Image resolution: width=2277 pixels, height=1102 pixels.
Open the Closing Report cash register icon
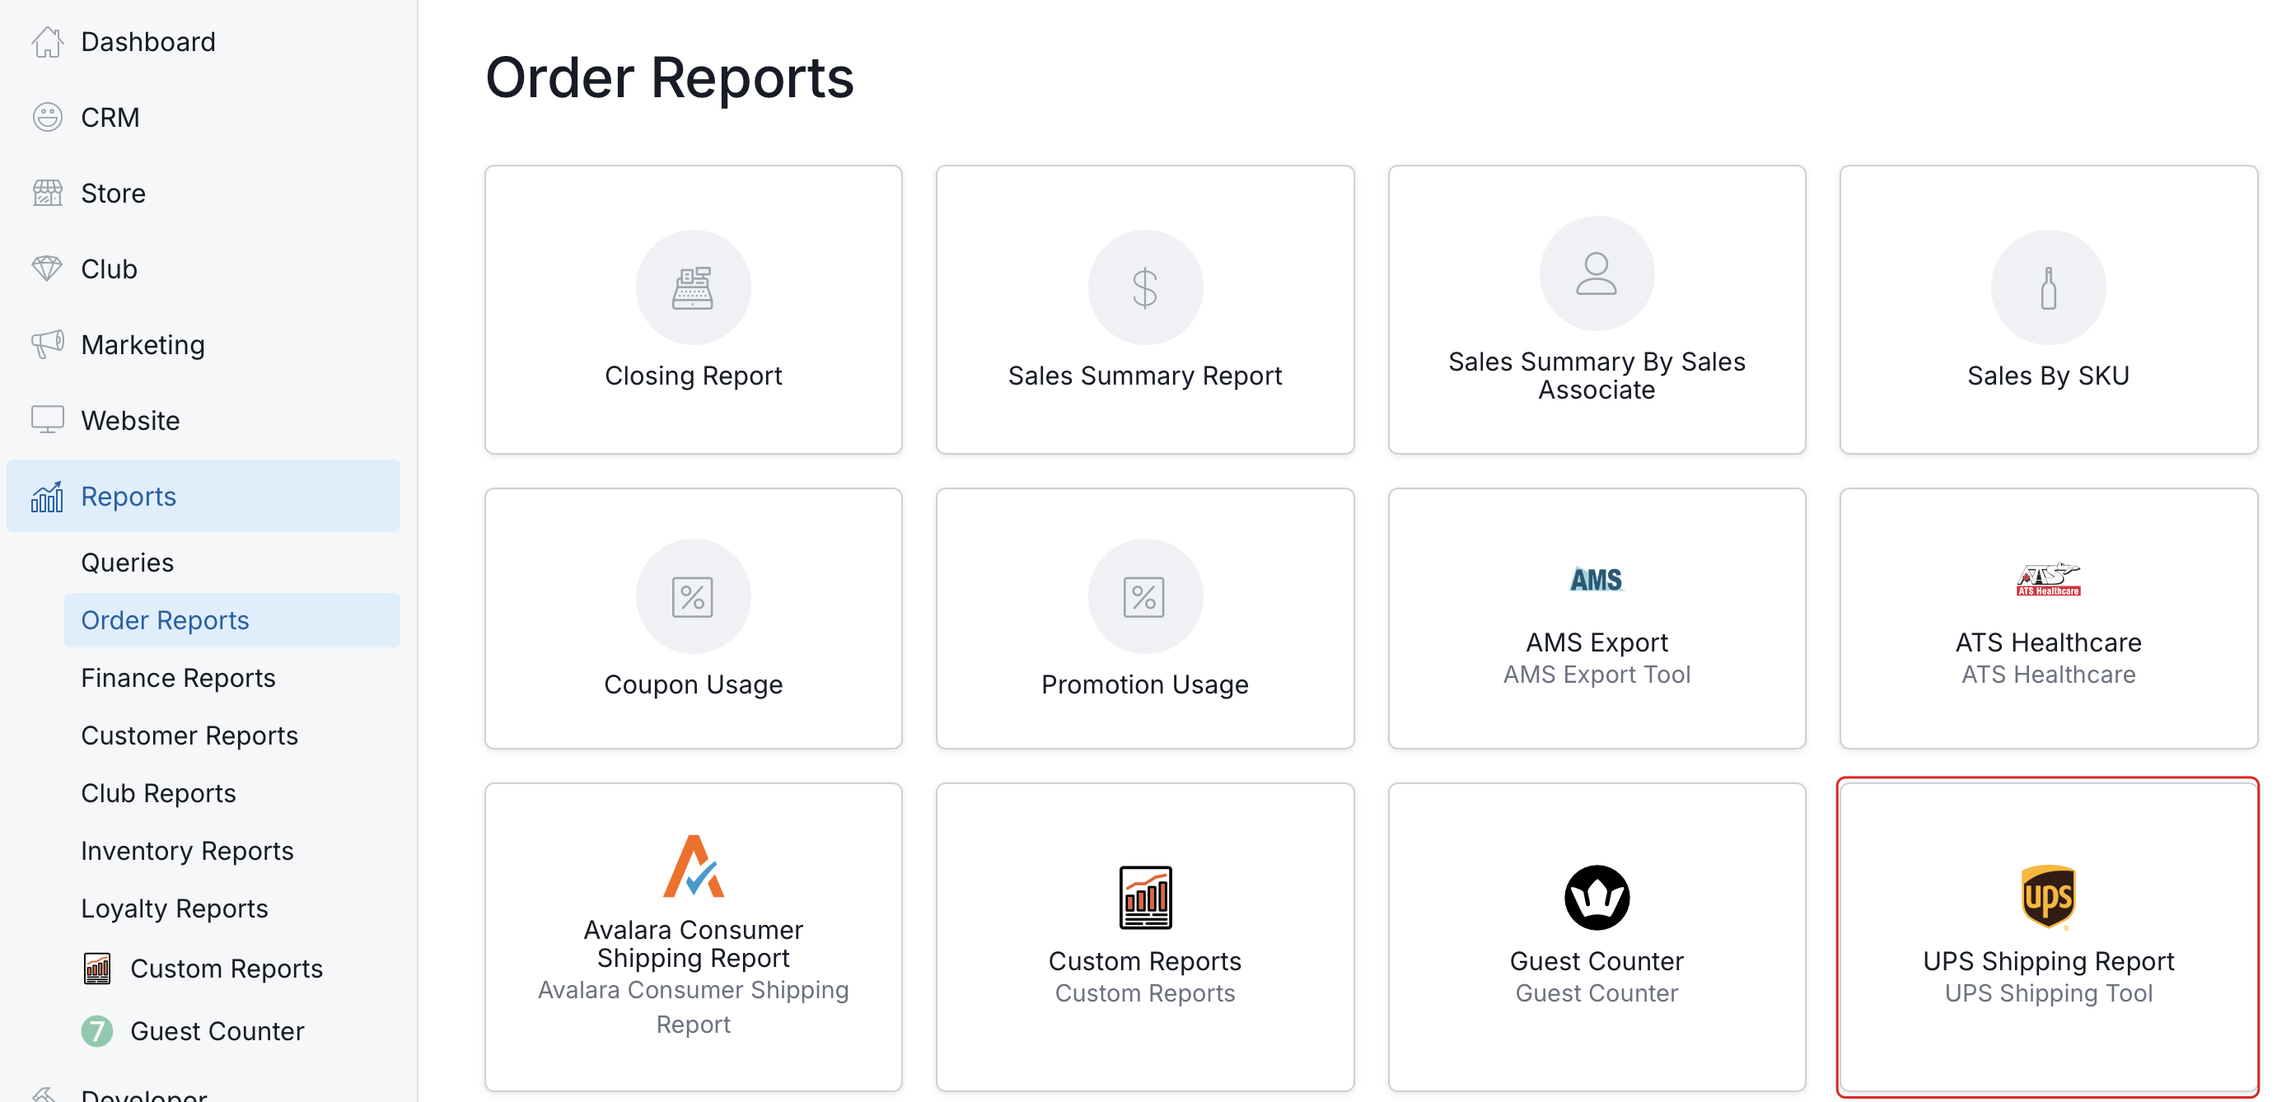(x=693, y=287)
